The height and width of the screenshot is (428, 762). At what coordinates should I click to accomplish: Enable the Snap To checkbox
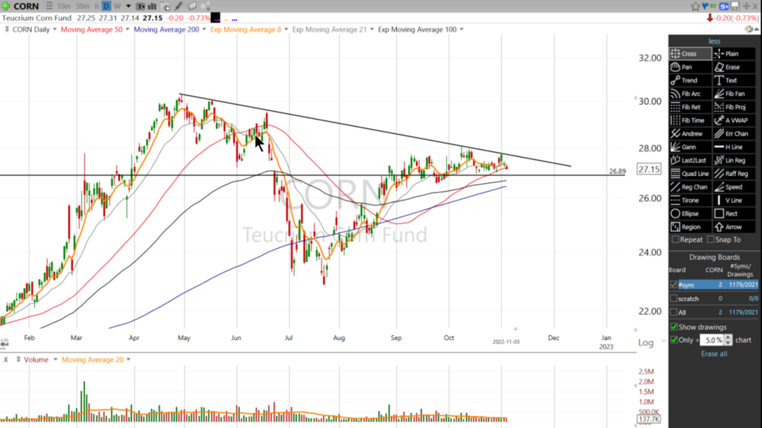[711, 239]
